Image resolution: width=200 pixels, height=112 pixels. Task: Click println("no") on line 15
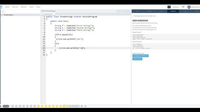(x=72, y=48)
